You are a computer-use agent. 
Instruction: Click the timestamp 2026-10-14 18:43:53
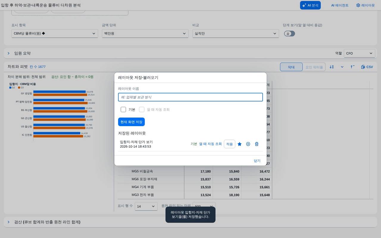tap(135, 146)
